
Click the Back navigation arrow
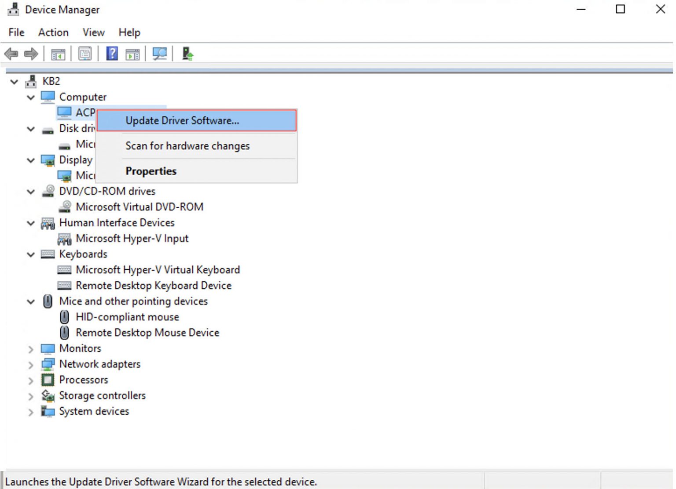(12, 54)
